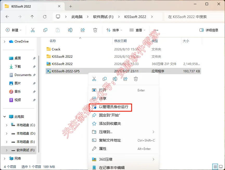Open the 排序 (Sort) dropdown
Image resolution: width=225 pixels, height=170 pixels.
click(114, 30)
